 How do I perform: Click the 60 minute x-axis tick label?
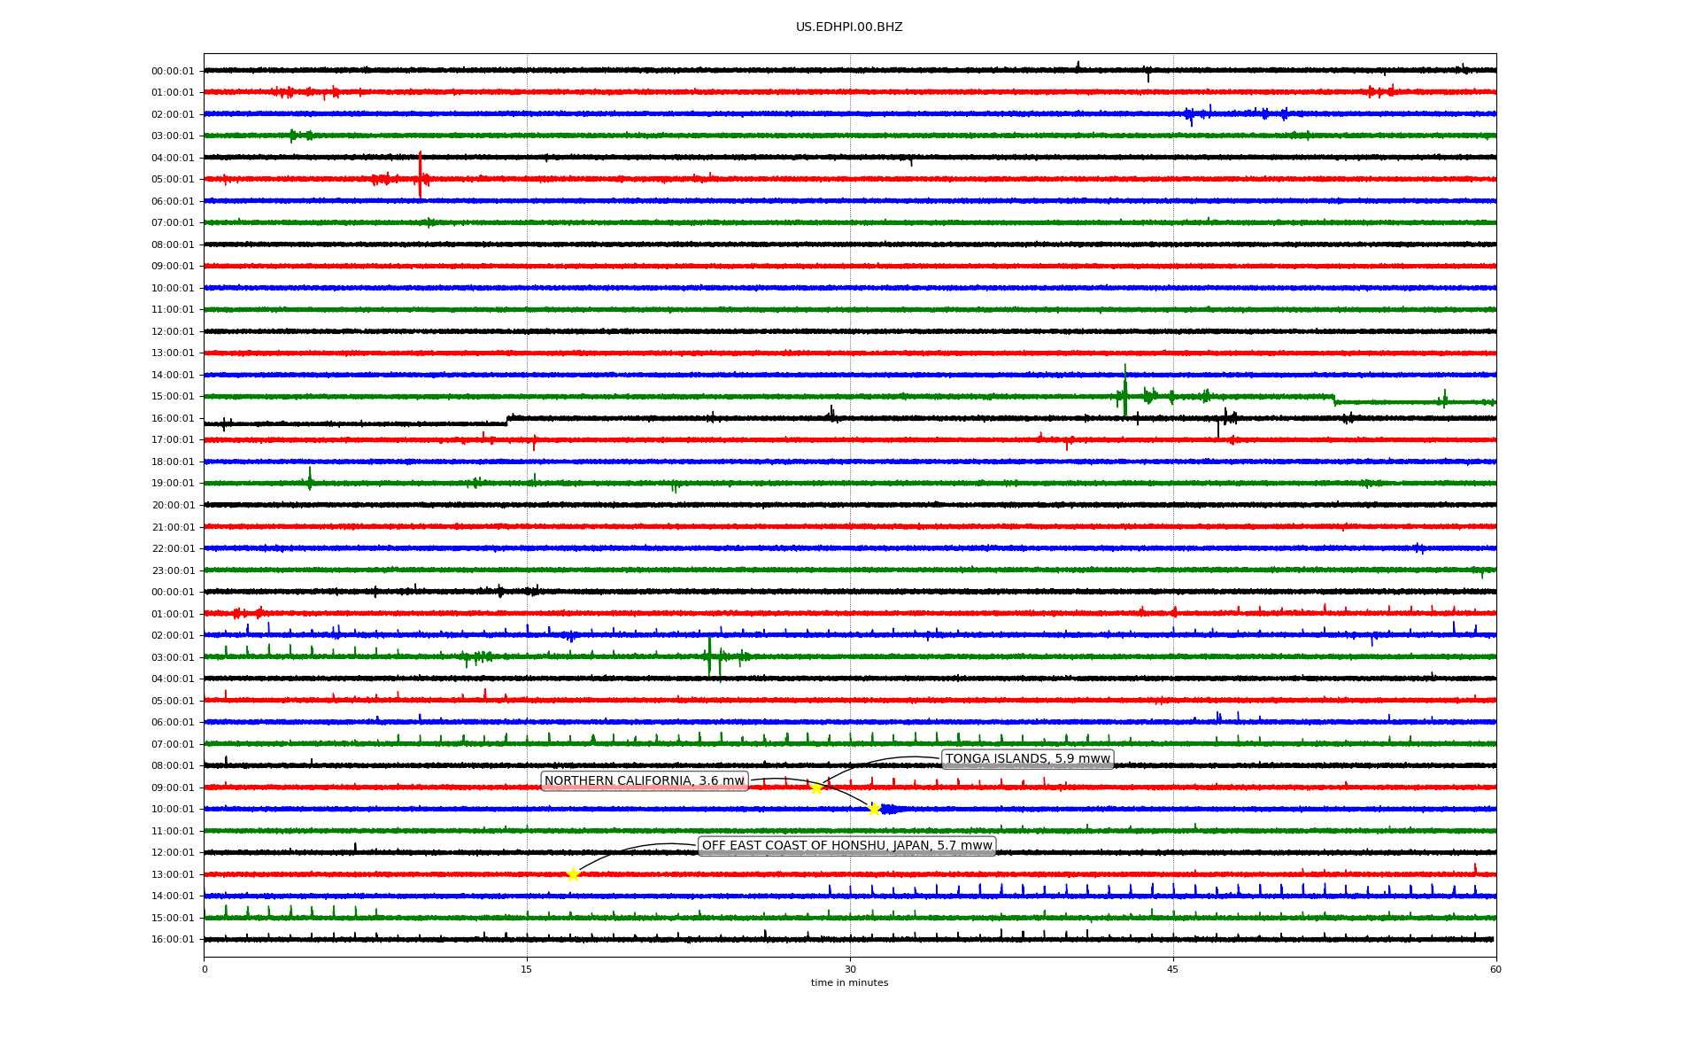point(1495,969)
